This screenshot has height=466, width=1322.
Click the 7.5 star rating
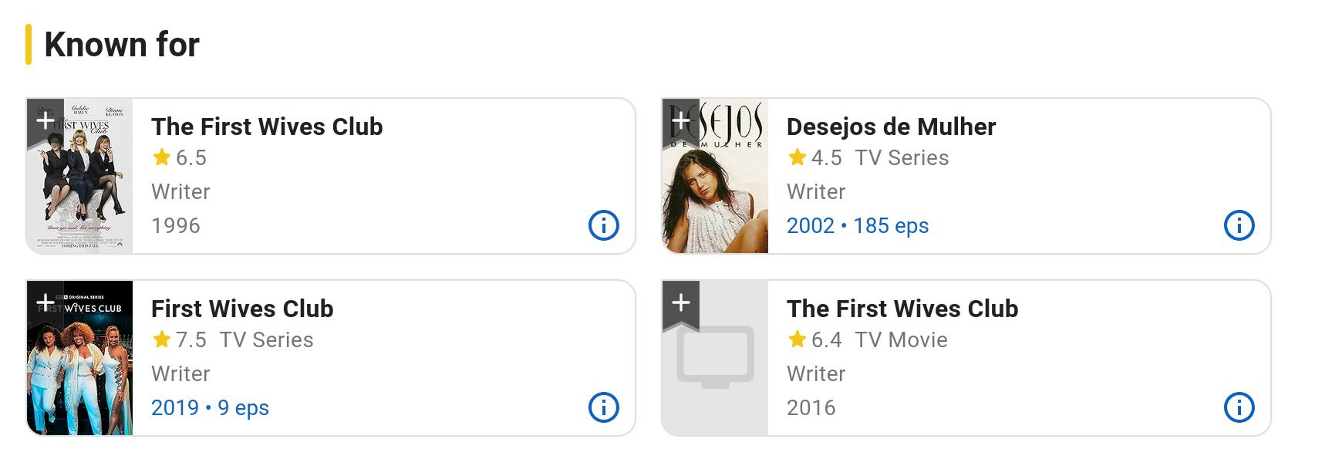180,339
